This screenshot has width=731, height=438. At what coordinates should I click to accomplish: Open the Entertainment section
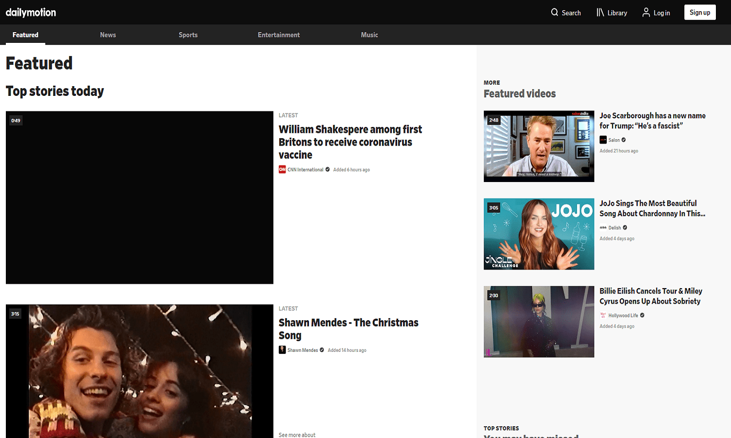pyautogui.click(x=279, y=35)
